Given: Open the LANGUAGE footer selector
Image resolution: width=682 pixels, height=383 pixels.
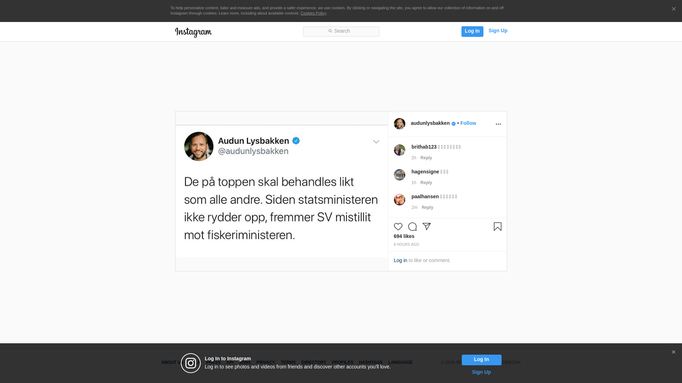Looking at the screenshot, I should click(400, 363).
